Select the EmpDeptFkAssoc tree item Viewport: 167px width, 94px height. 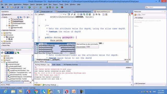(18, 21)
